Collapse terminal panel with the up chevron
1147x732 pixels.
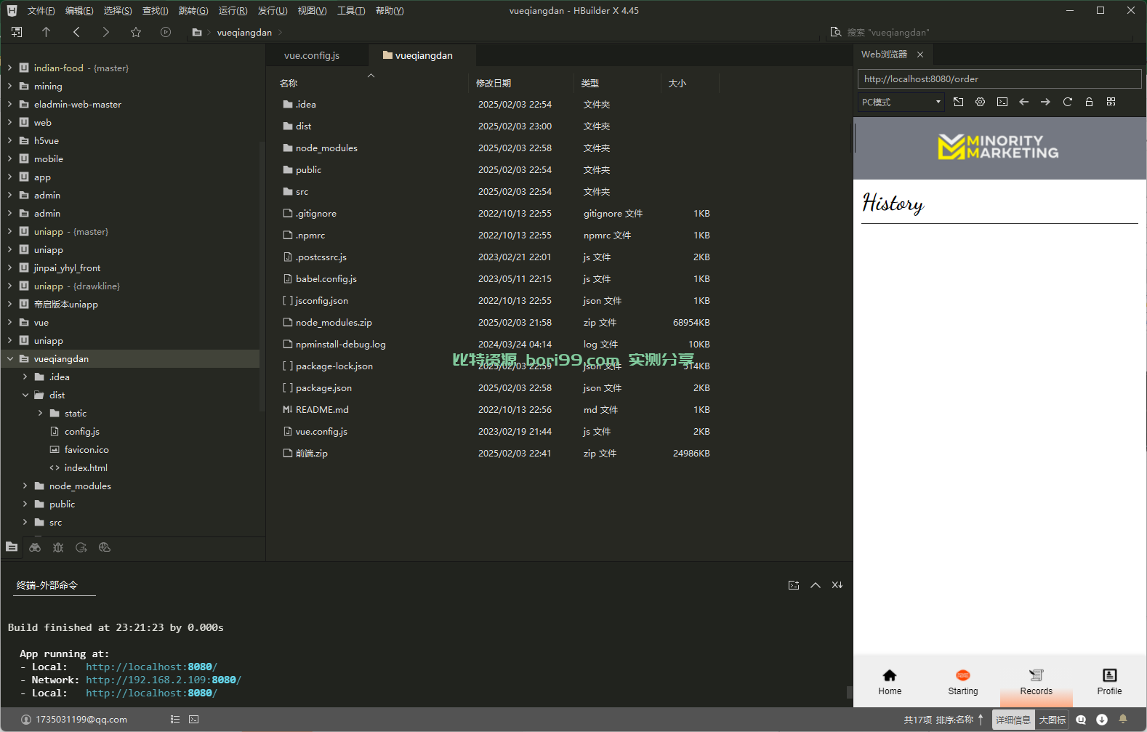pyautogui.click(x=816, y=585)
